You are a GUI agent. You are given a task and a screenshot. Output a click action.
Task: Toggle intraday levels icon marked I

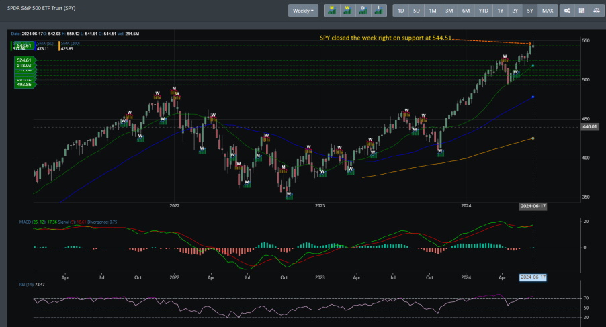tap(379, 11)
